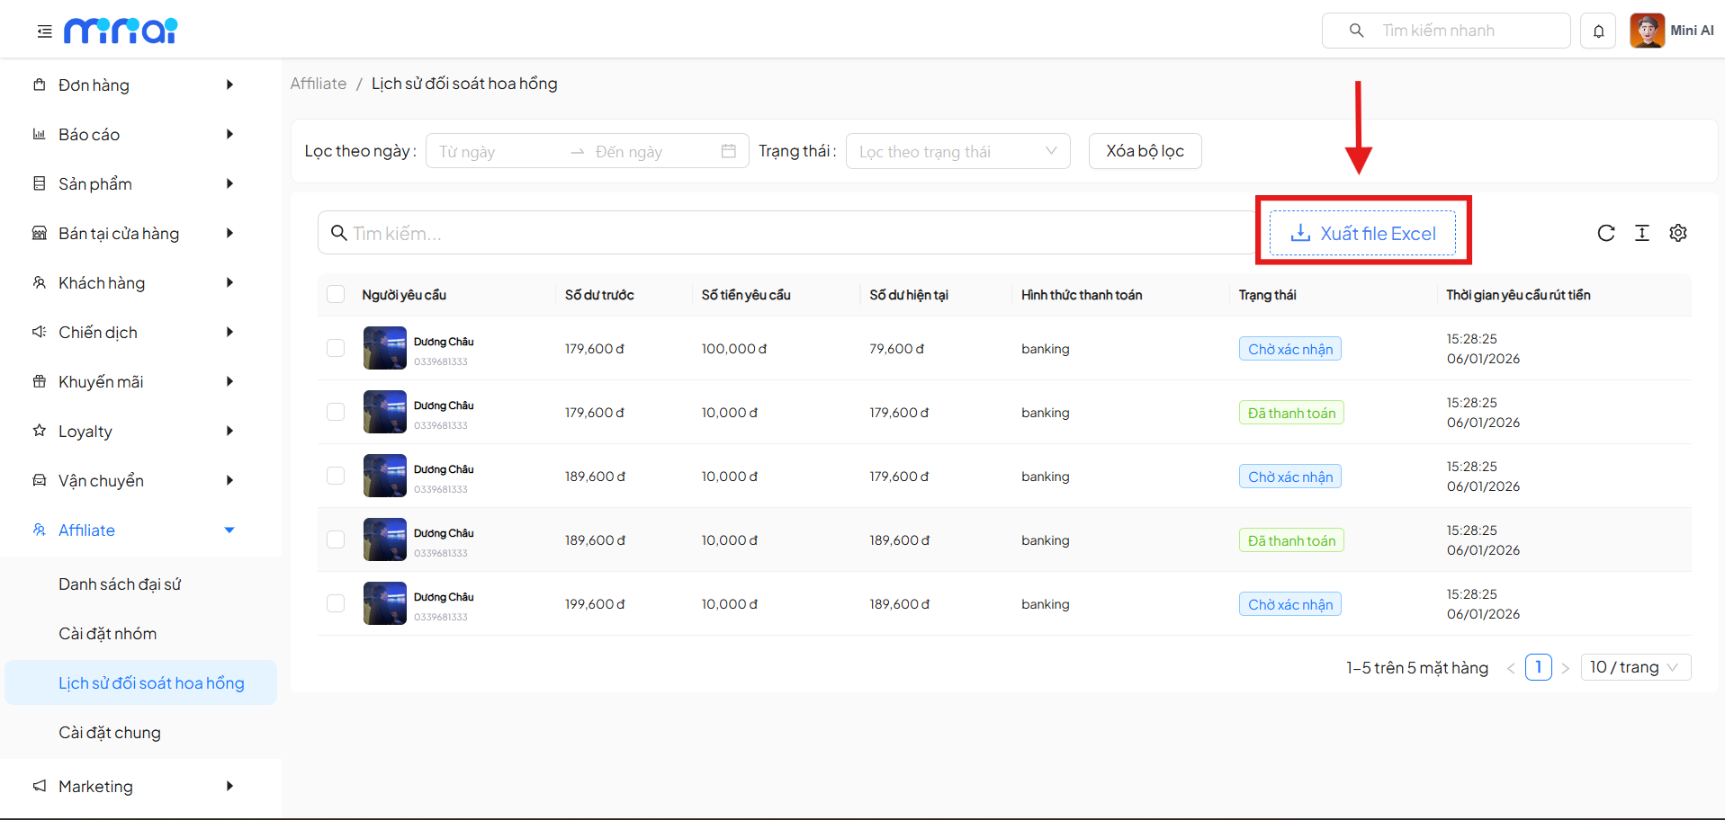Click the table refresh icon
This screenshot has width=1725, height=820.
pyautogui.click(x=1605, y=234)
